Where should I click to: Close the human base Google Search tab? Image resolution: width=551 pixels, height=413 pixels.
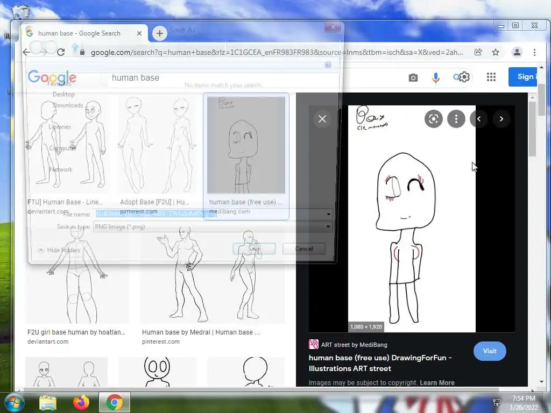[x=139, y=33]
